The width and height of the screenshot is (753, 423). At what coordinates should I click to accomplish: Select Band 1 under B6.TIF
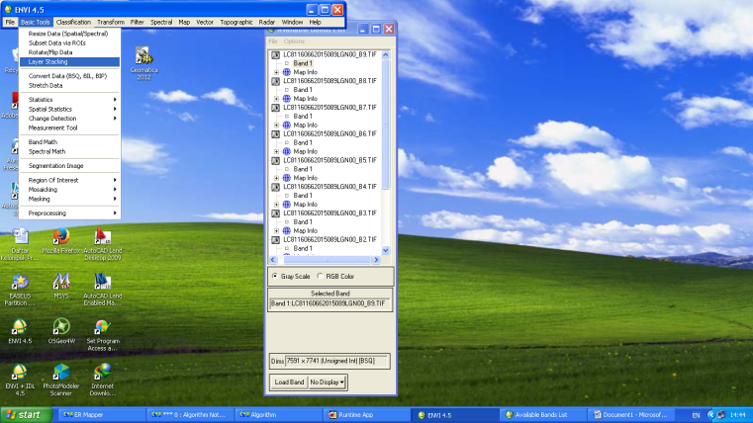(x=303, y=142)
